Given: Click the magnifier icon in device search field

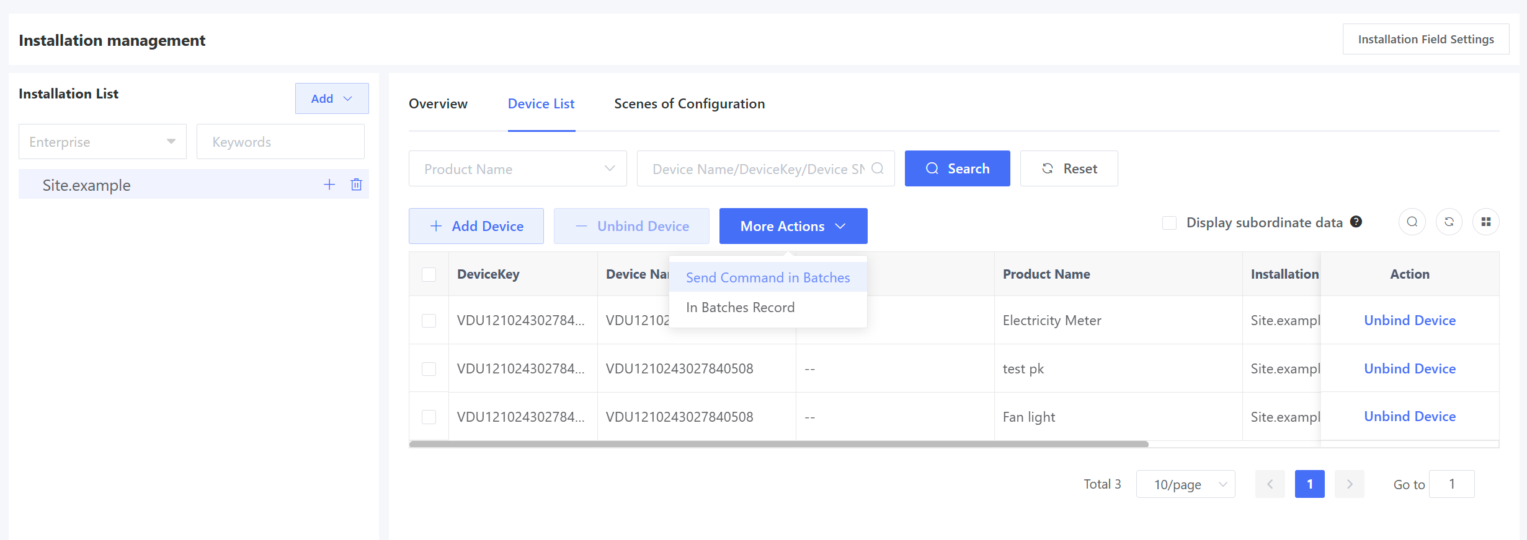Looking at the screenshot, I should point(877,168).
